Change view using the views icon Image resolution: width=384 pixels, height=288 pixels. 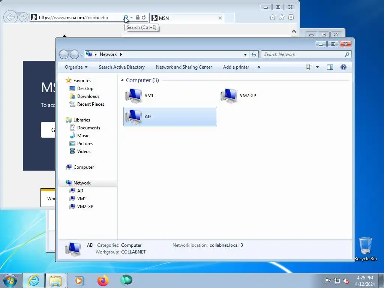[x=309, y=67]
